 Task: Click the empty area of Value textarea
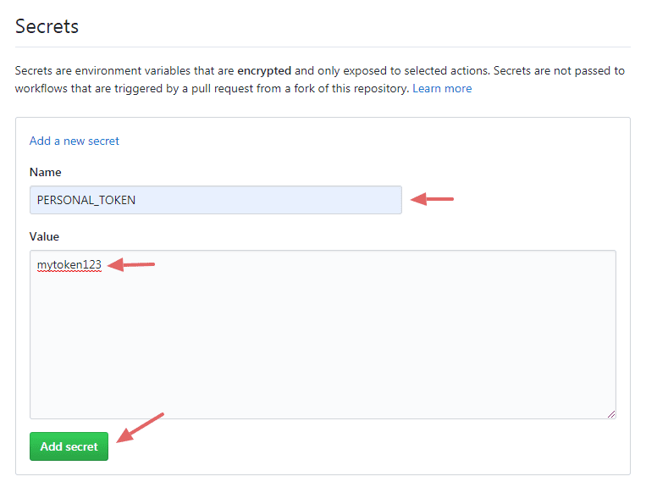(322, 347)
